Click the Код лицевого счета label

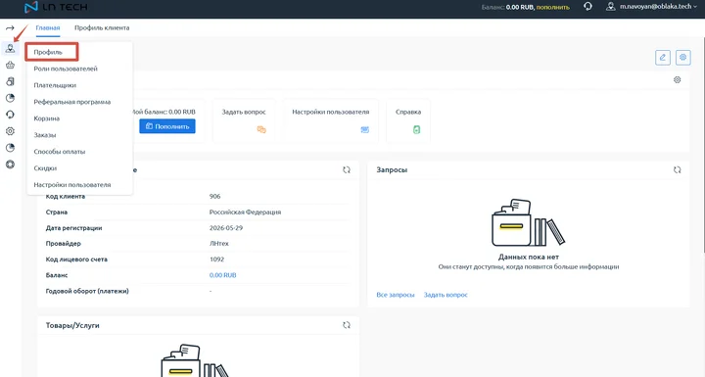point(76,259)
